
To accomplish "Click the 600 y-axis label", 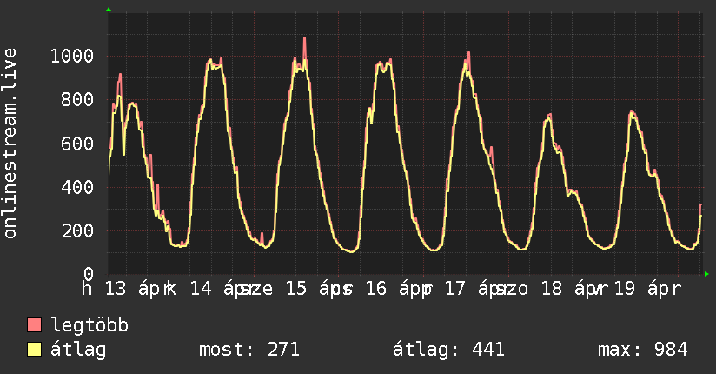I will tap(76, 144).
